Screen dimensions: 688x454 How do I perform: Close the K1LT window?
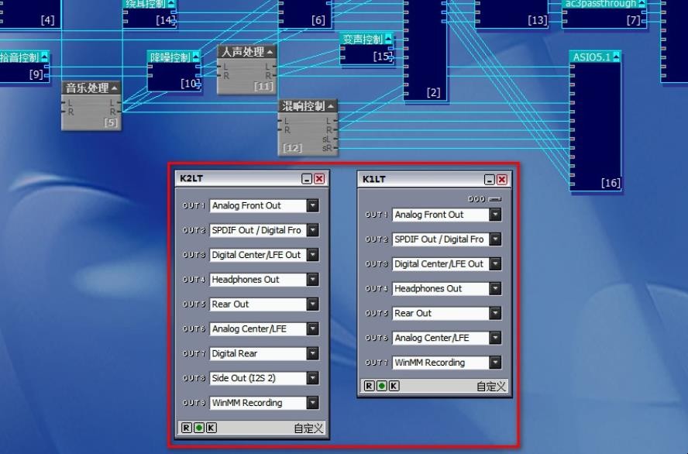pos(501,180)
